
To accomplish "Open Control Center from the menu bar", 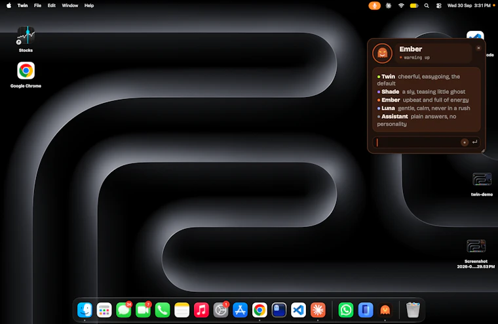I will (x=438, y=5).
